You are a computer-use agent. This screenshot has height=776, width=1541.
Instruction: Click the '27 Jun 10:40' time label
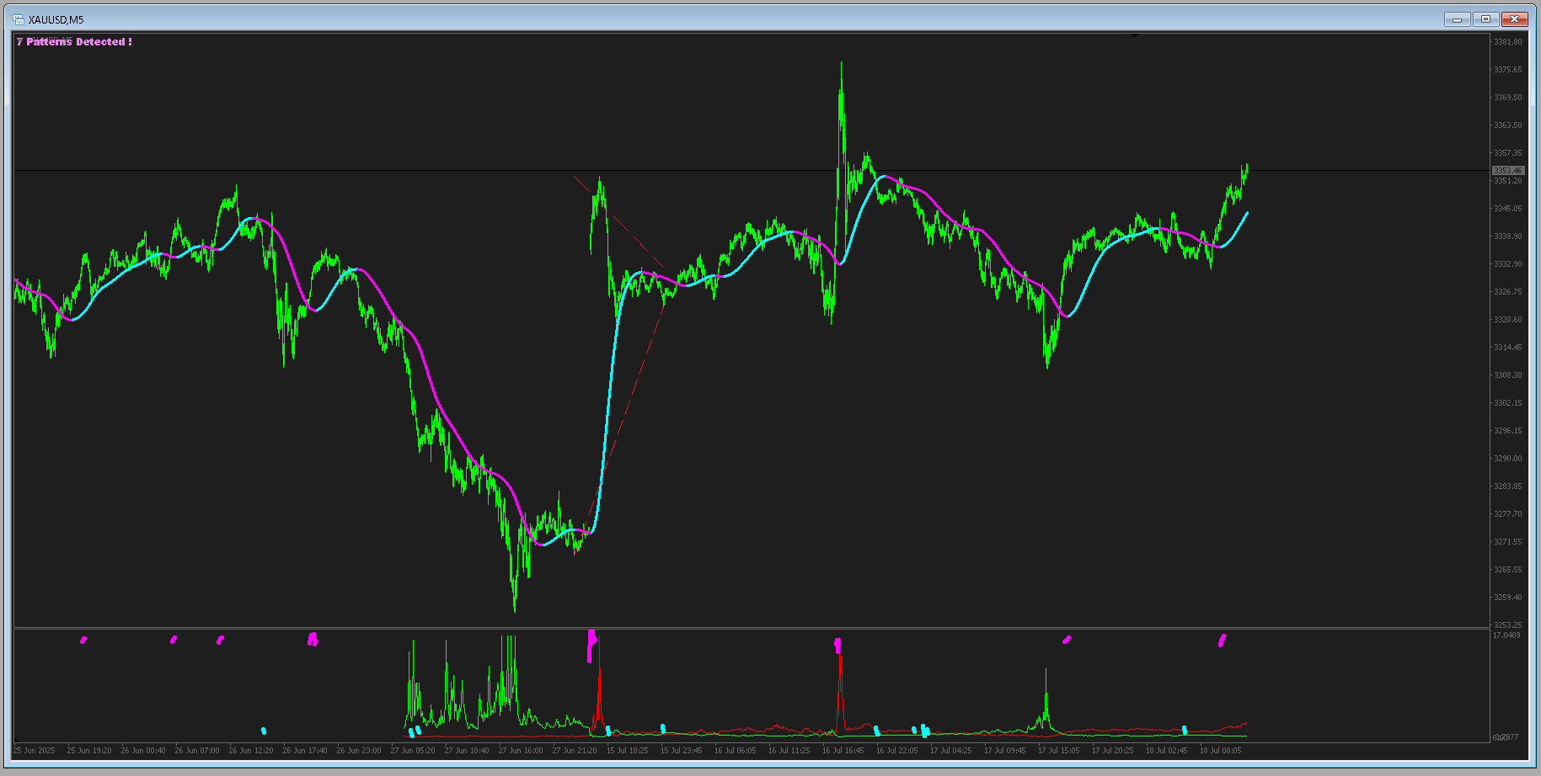(467, 751)
